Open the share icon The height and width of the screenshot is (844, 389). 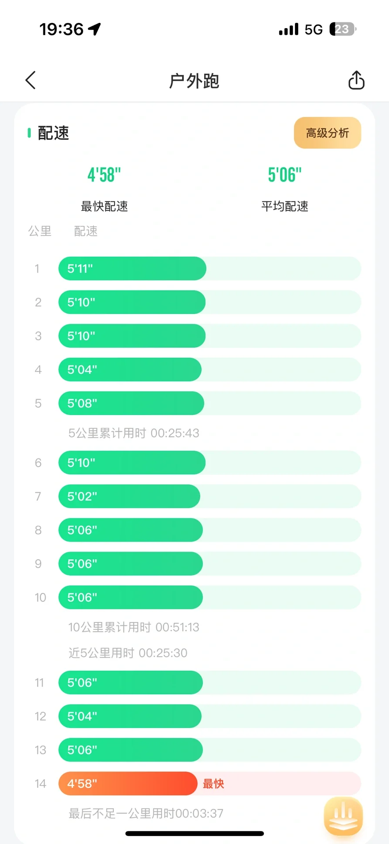point(356,80)
